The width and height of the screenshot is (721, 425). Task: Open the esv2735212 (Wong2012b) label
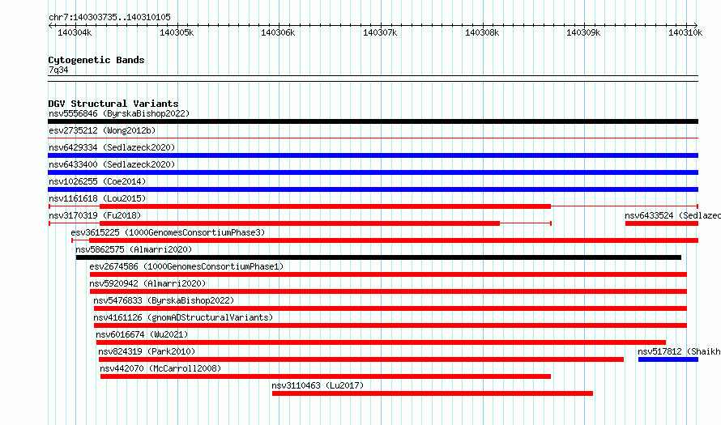(x=102, y=130)
